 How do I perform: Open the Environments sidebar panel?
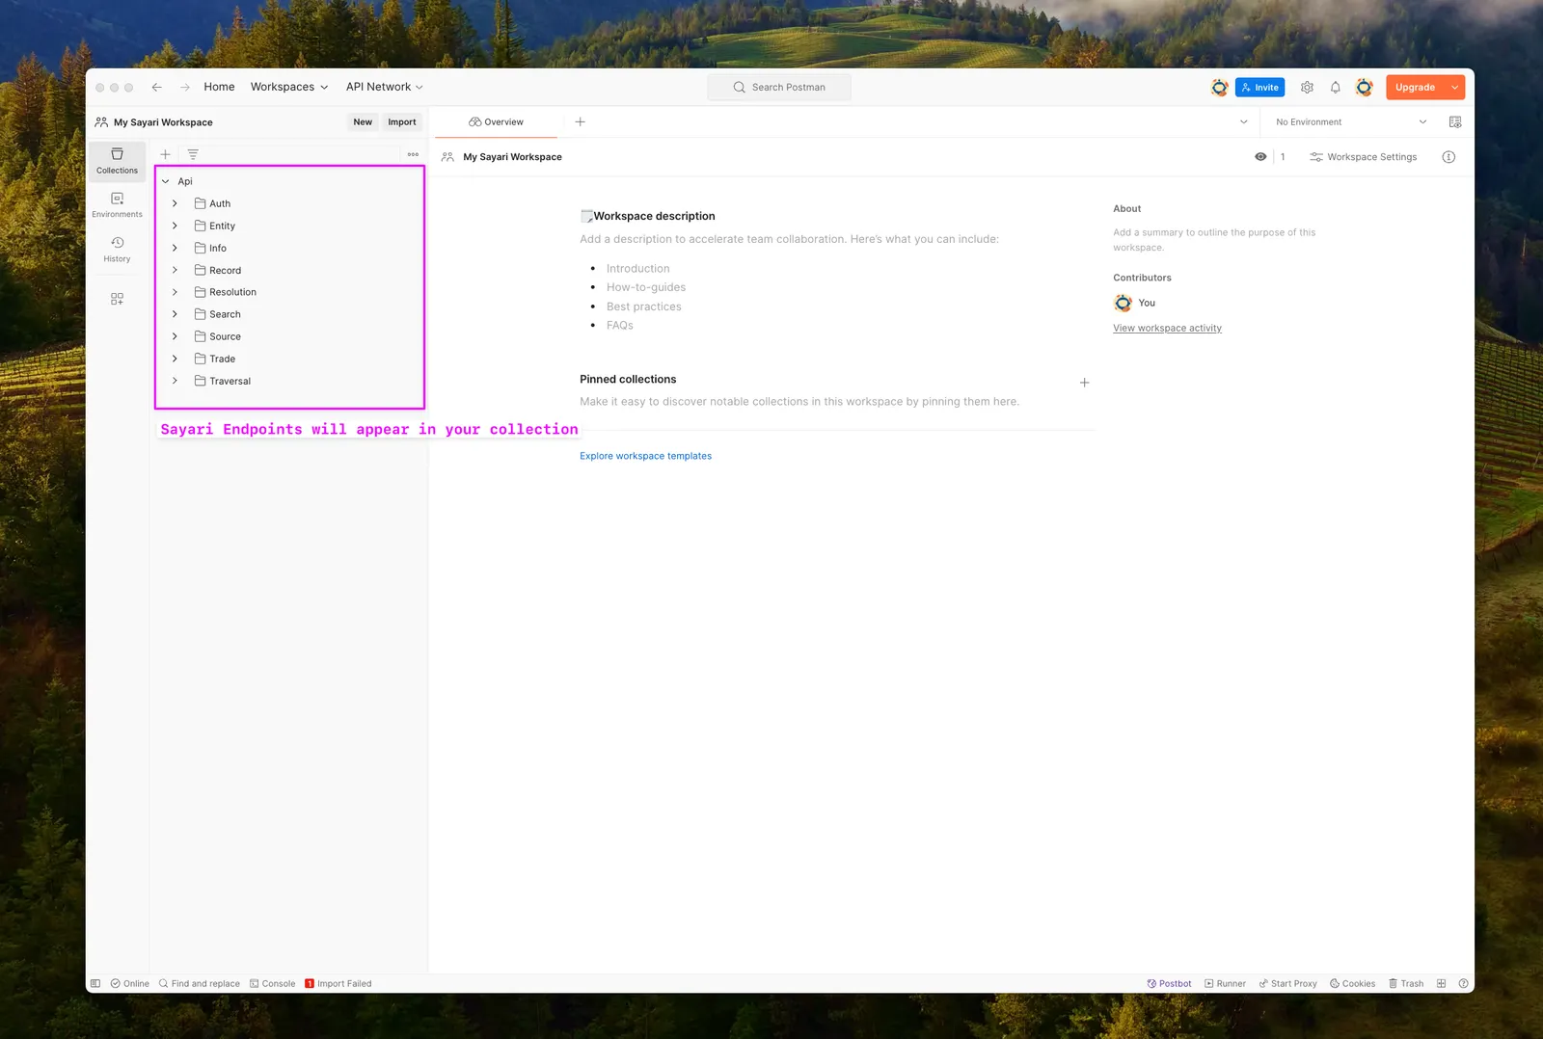point(117,204)
